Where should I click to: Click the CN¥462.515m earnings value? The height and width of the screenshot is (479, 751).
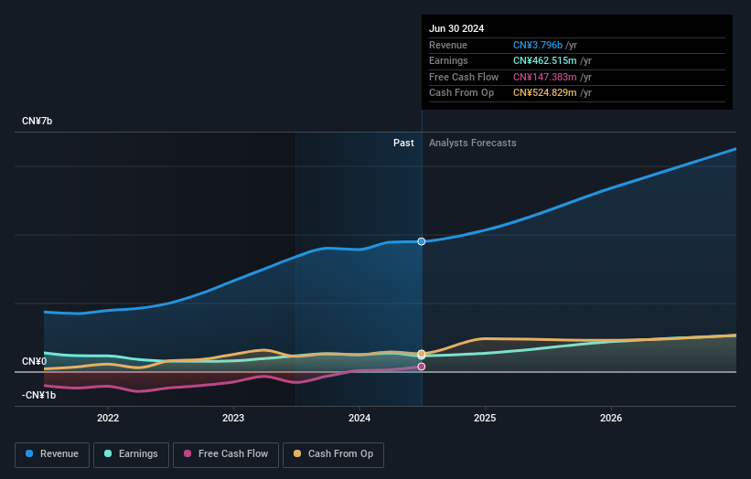point(545,60)
